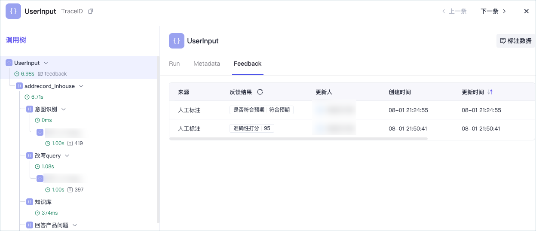
Task: Click the 知识库 node icon
Action: (30, 202)
